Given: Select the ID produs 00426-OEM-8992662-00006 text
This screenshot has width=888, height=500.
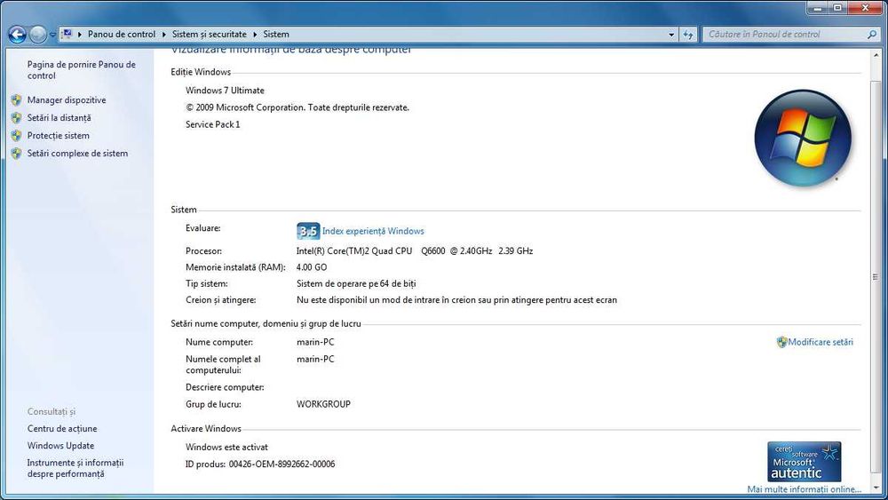Looking at the screenshot, I should point(260,464).
